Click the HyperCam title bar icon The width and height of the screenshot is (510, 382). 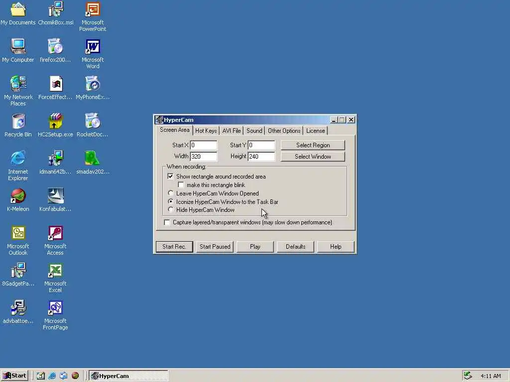[x=159, y=120]
